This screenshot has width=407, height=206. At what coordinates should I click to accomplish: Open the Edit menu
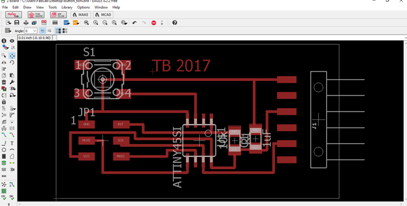(x=16, y=7)
